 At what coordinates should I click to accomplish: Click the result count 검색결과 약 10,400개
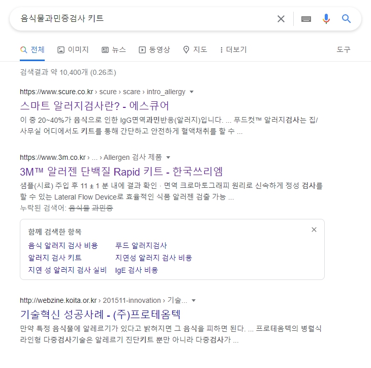pyautogui.click(x=68, y=72)
